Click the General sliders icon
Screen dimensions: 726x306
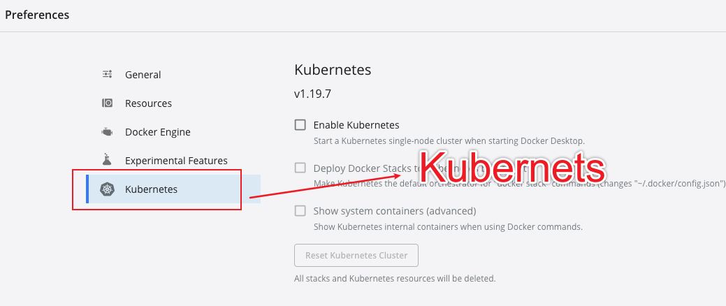(x=107, y=74)
